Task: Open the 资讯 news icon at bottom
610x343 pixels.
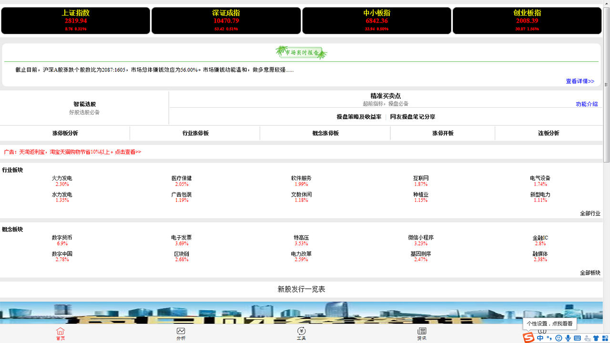Action: point(422,333)
